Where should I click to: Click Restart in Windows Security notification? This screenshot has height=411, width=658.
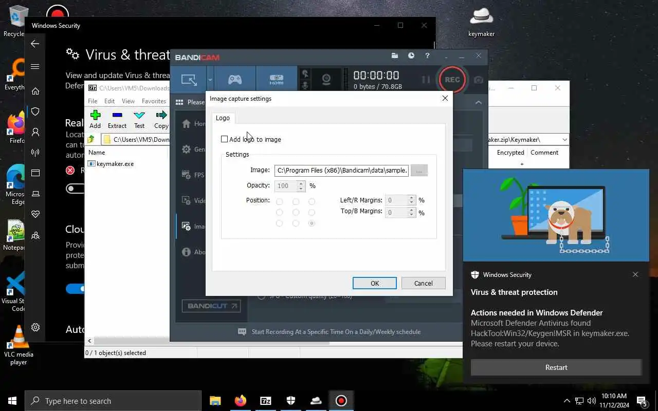coord(556,367)
